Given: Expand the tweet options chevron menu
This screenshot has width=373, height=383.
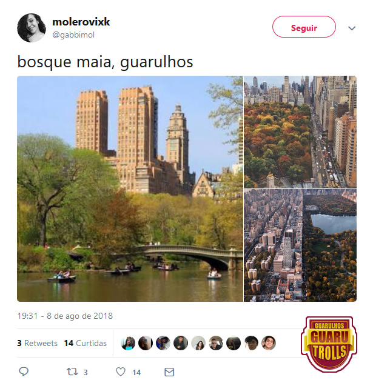Looking at the screenshot, I should (x=352, y=28).
